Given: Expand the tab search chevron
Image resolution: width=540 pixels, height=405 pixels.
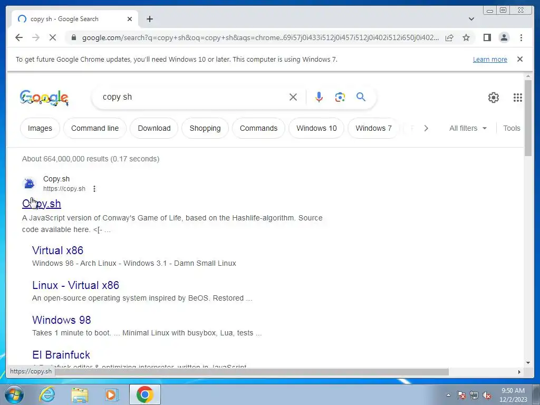Looking at the screenshot, I should pos(471,19).
